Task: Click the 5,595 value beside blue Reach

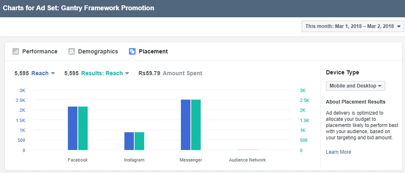Action: pos(21,74)
